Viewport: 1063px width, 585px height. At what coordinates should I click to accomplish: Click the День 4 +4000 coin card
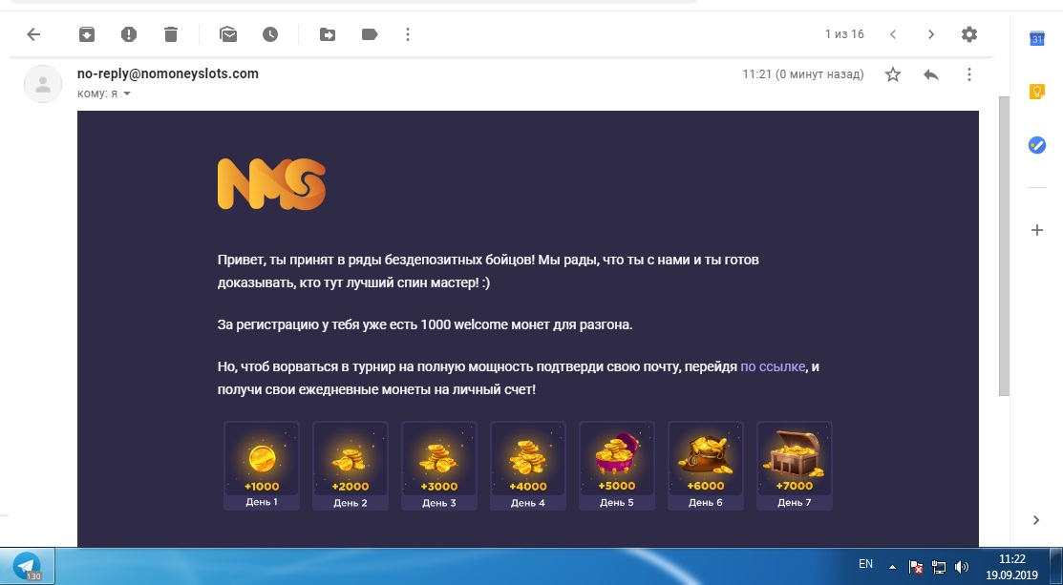pyautogui.click(x=528, y=465)
